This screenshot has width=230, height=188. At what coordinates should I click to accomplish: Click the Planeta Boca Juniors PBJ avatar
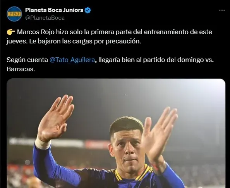14,14
